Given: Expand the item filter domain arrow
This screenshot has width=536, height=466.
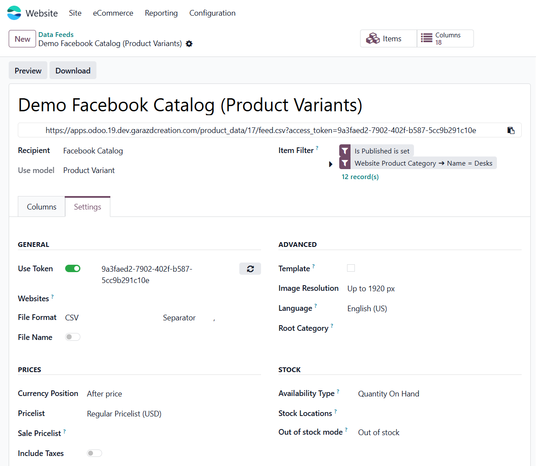Looking at the screenshot, I should click(x=331, y=164).
